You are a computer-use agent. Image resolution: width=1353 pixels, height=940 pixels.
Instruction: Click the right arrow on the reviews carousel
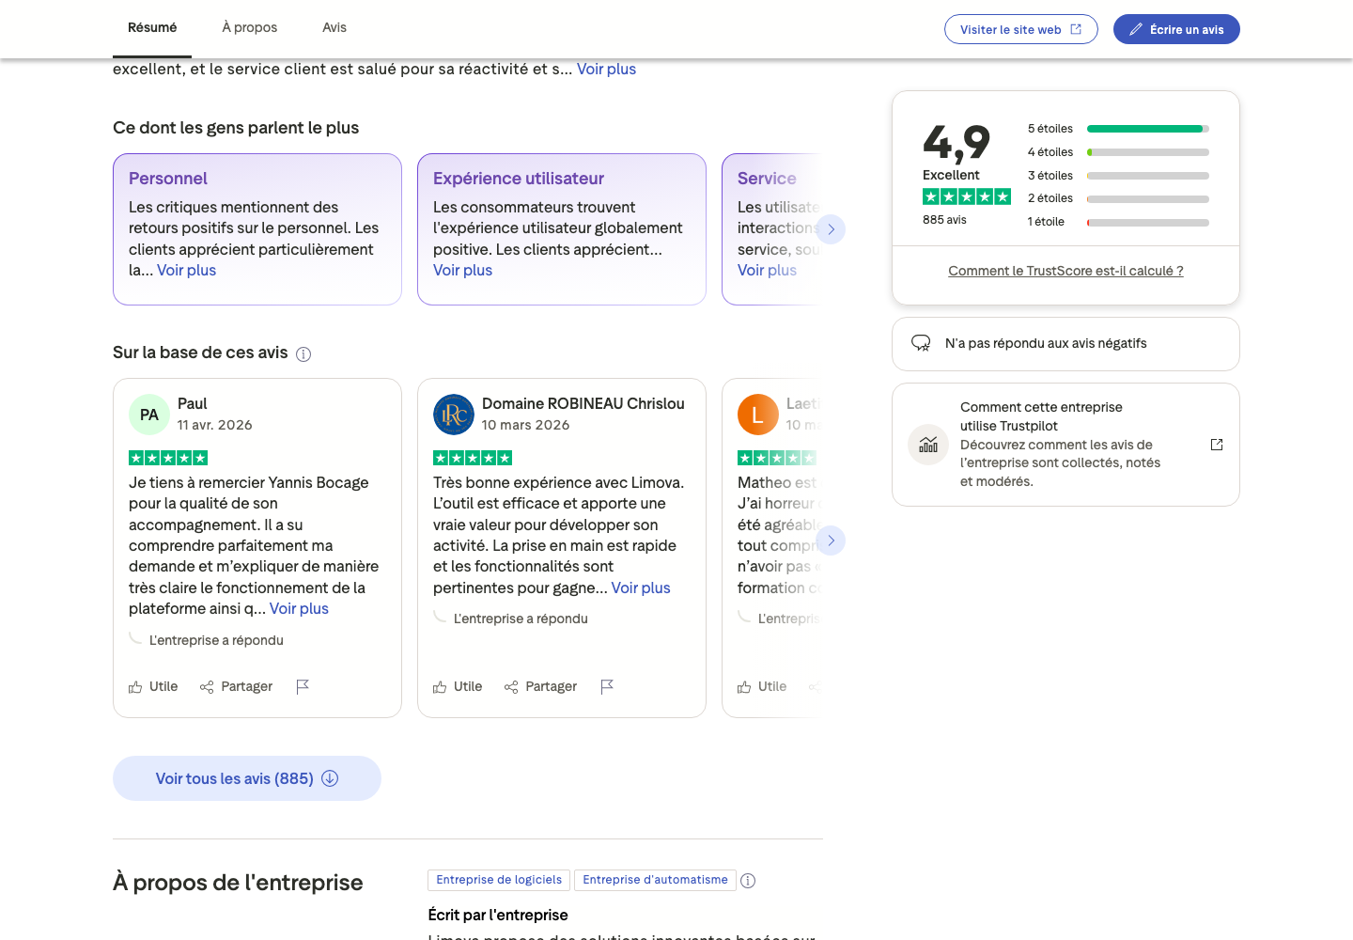click(x=831, y=540)
